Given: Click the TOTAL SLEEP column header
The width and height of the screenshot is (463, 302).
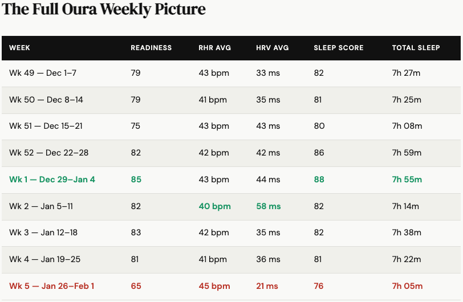Looking at the screenshot, I should coord(416,48).
